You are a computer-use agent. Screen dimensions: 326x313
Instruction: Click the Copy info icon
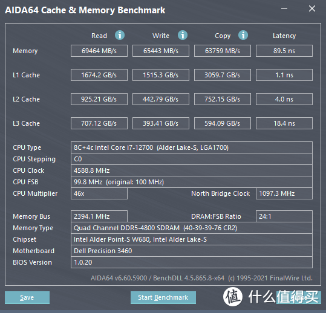[243, 35]
